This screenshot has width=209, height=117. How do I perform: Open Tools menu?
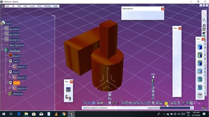[x=39, y=6]
